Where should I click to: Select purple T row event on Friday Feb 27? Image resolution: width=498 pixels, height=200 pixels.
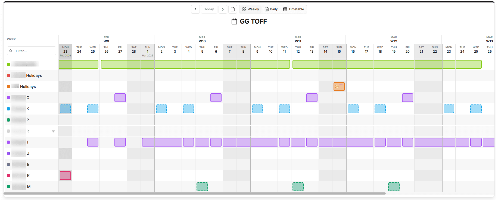coord(120,142)
